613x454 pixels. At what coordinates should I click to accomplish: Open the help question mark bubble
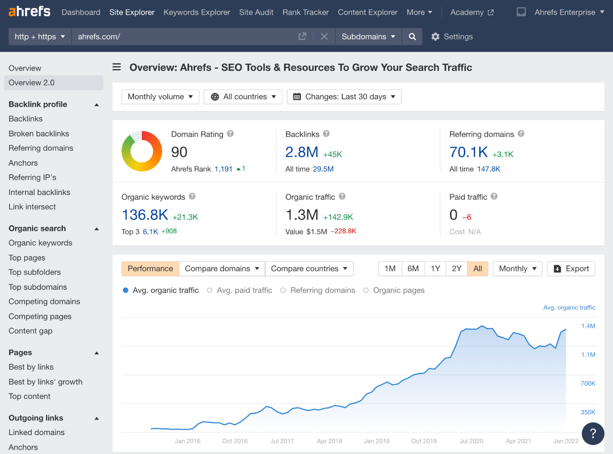coord(592,433)
